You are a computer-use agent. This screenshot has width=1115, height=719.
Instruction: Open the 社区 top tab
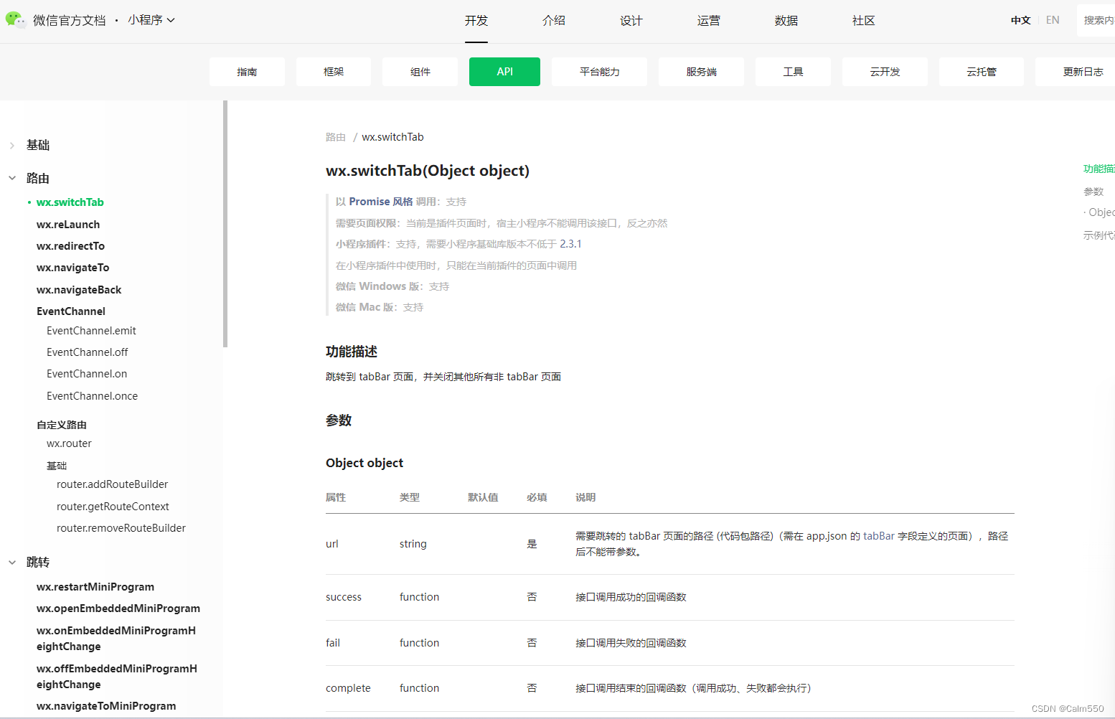[864, 21]
